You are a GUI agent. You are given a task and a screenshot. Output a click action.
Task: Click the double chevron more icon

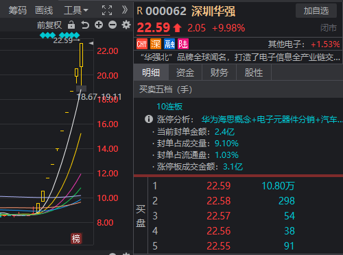pos(125,10)
